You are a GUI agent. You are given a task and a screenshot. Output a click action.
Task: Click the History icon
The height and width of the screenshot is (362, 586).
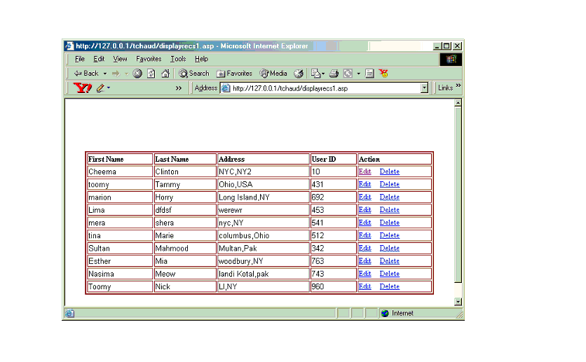click(x=298, y=74)
